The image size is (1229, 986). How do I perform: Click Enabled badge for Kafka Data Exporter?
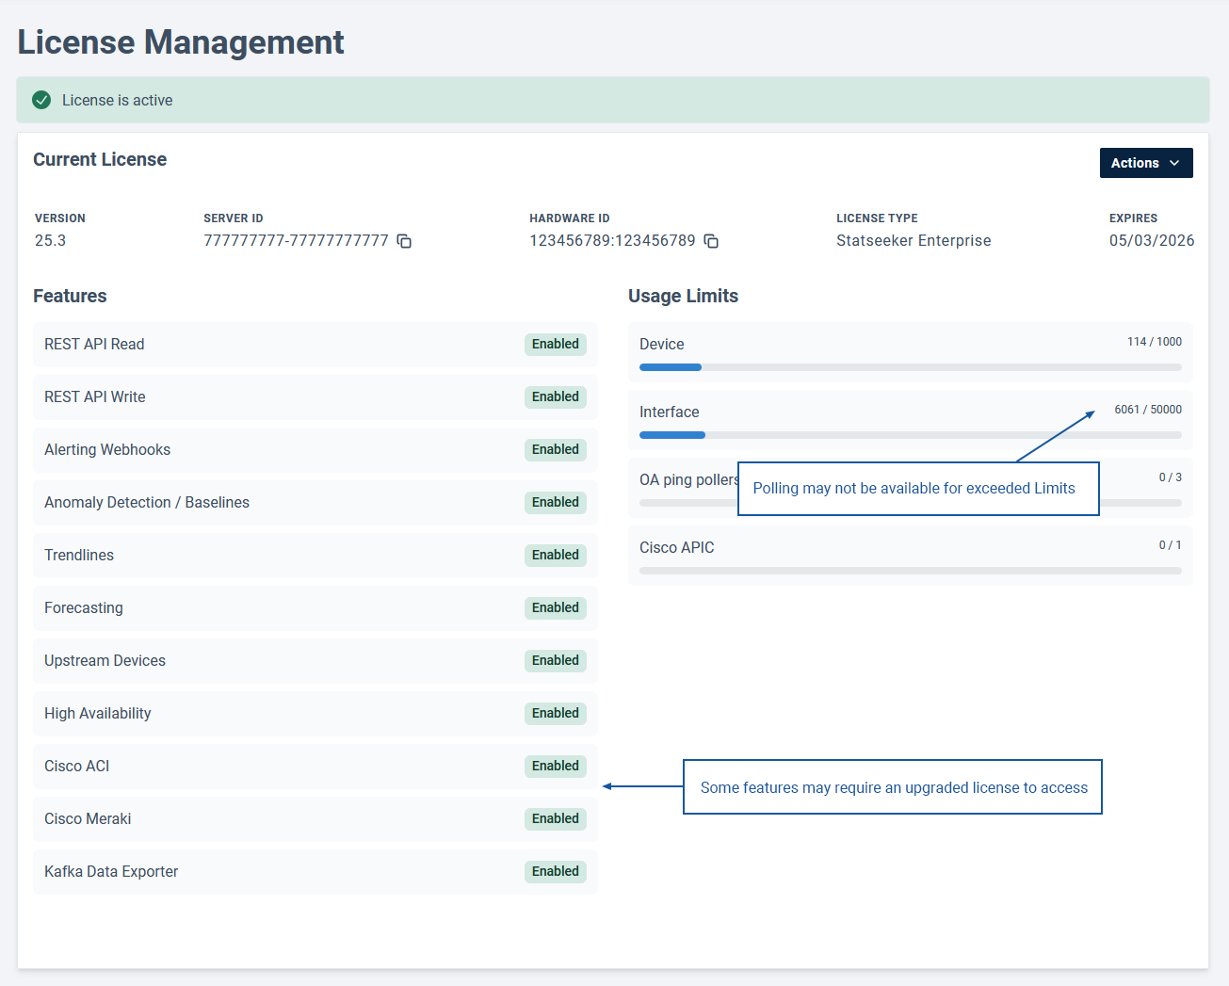[x=555, y=871]
